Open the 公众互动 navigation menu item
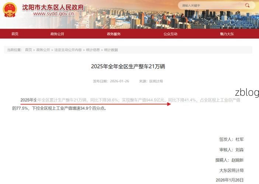259x184 pixels. pyautogui.click(x=170, y=34)
